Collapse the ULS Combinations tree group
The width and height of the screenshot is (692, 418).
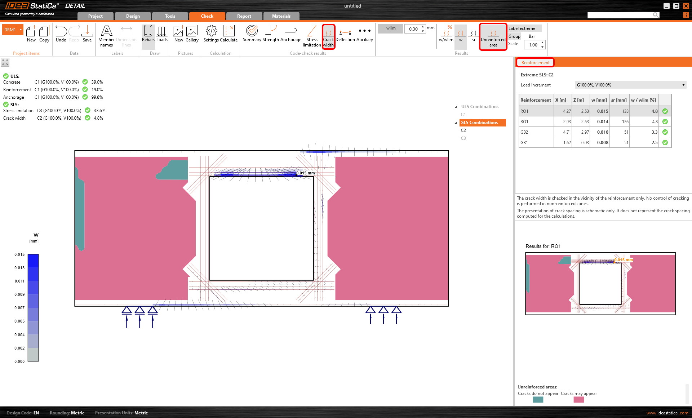tap(456, 107)
